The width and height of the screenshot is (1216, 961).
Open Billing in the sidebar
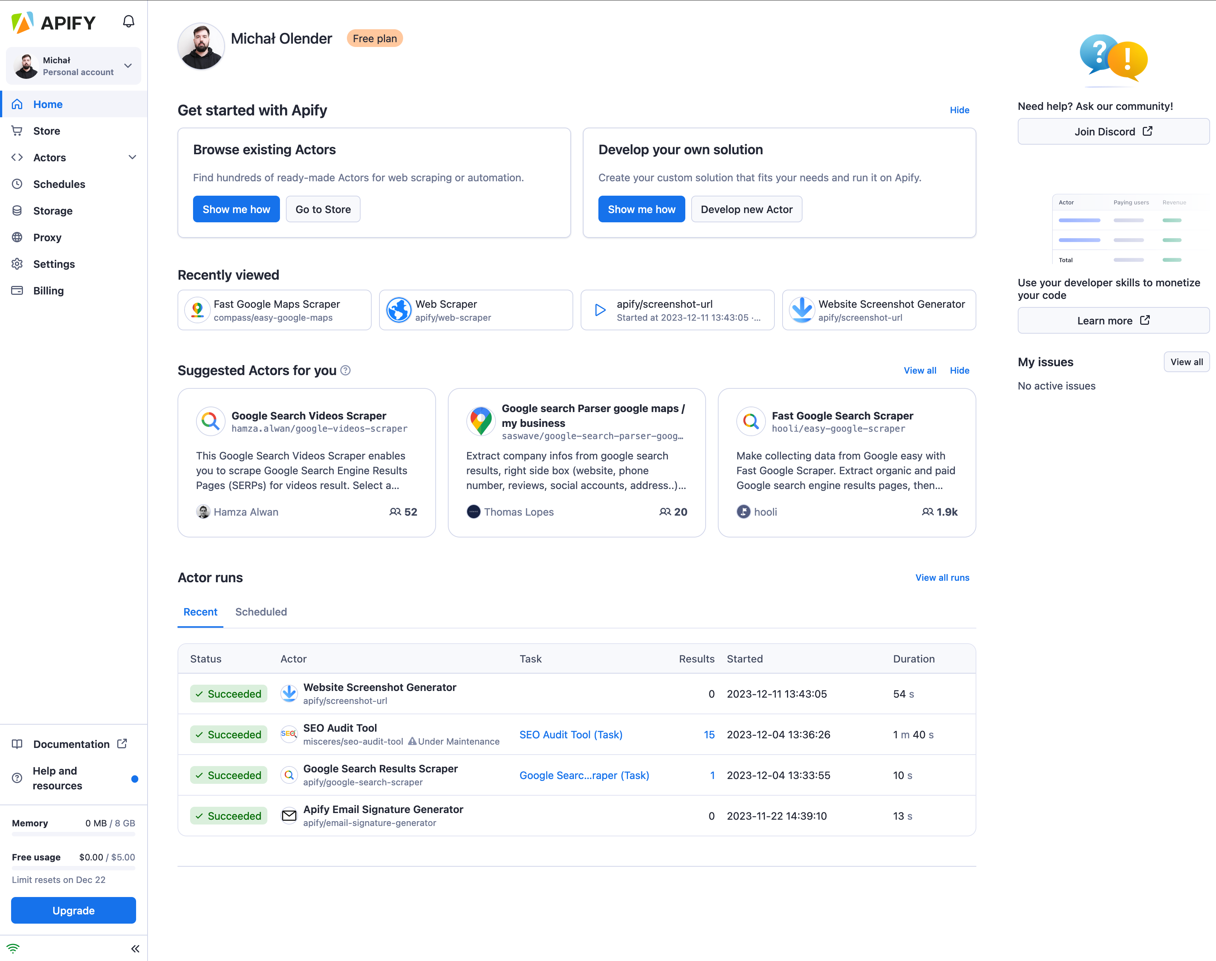(x=48, y=290)
